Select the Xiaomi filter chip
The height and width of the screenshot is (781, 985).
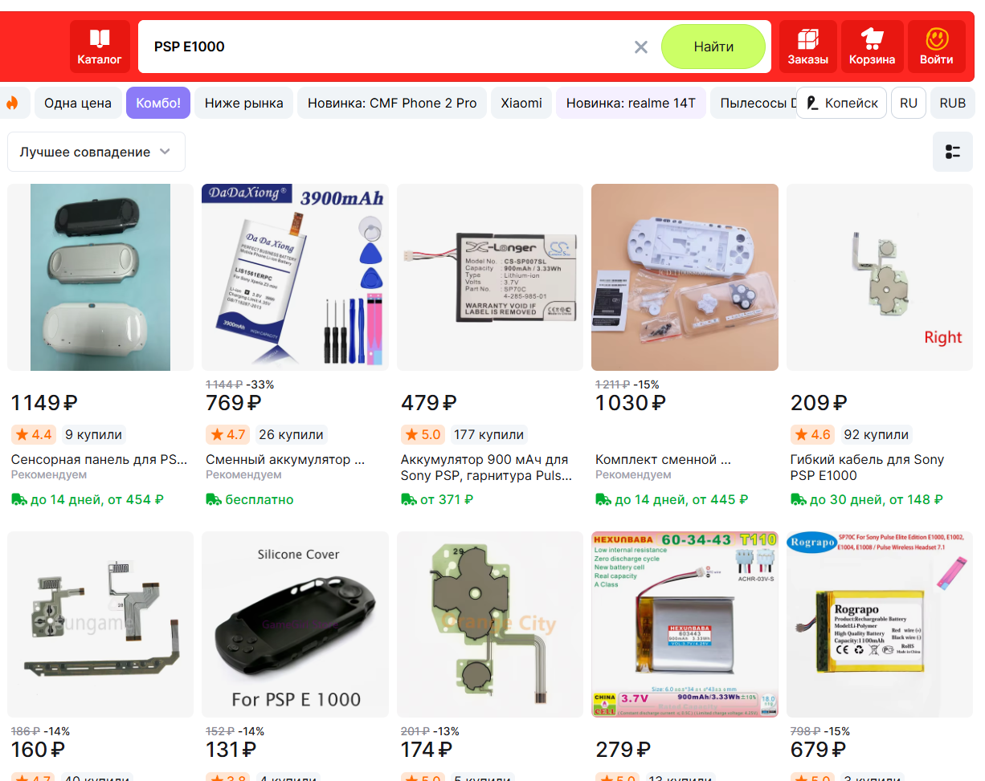[x=521, y=103]
